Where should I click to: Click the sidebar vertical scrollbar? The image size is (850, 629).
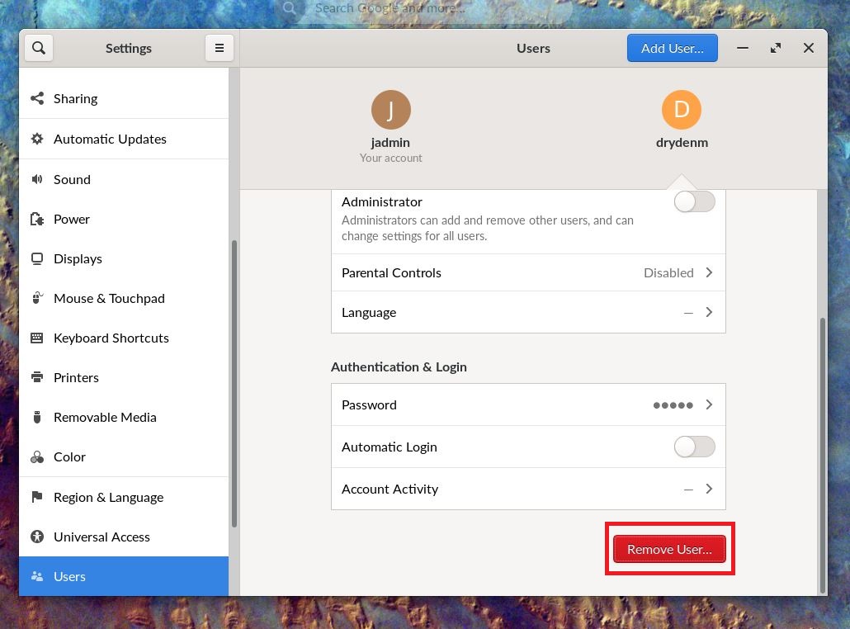234,383
